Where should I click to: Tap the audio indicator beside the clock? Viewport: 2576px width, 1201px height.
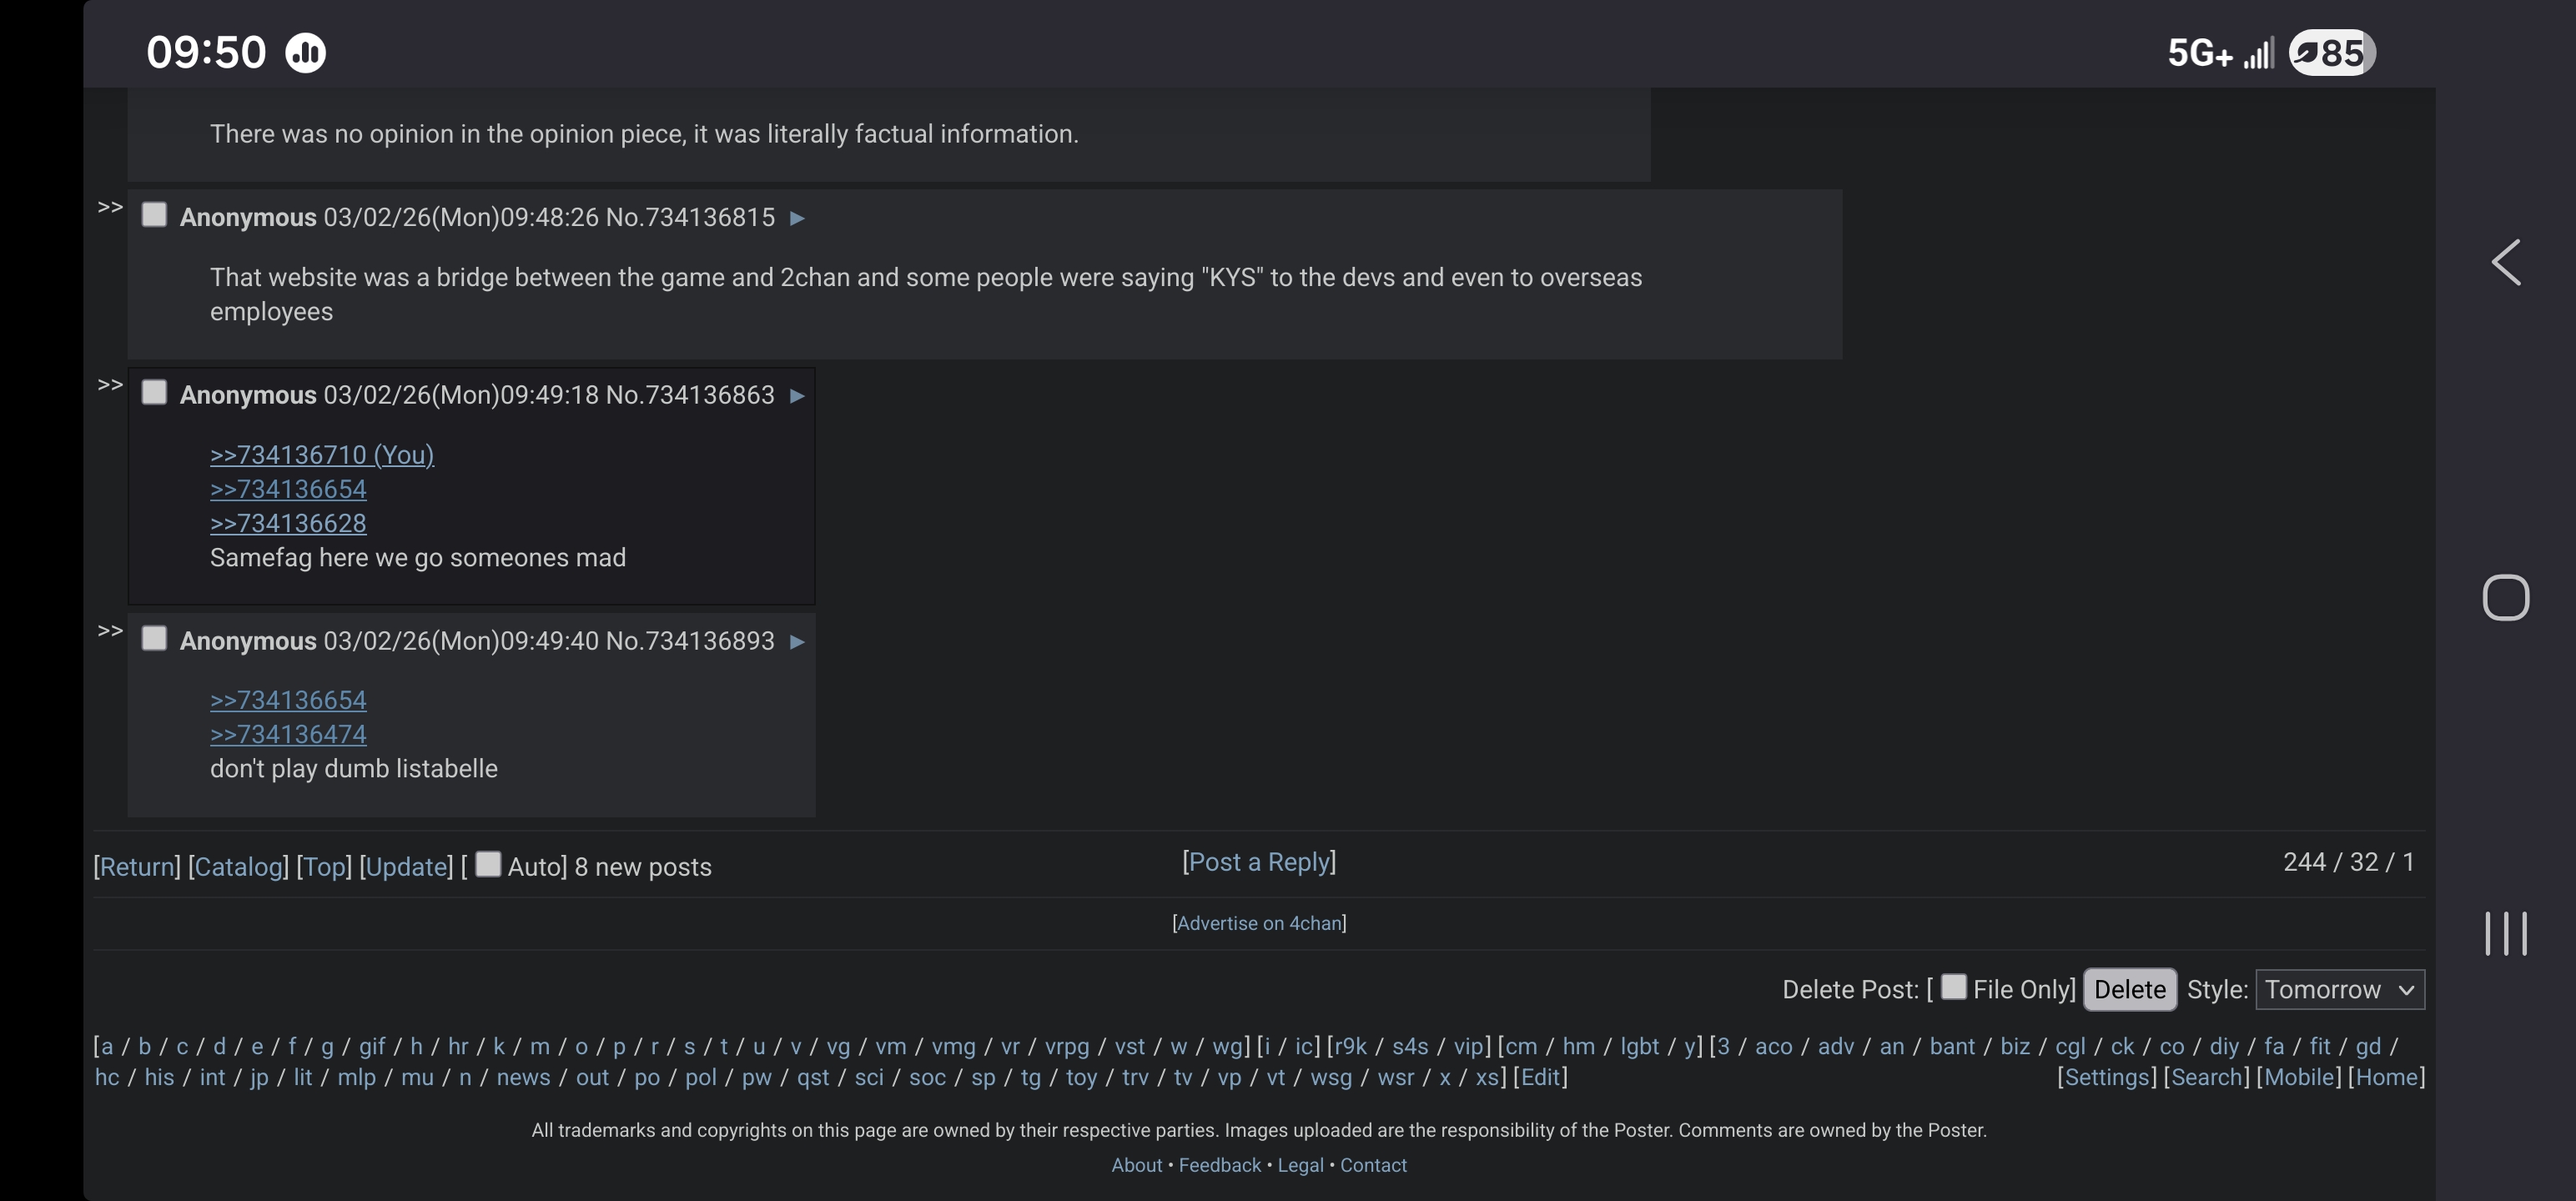pos(305,53)
